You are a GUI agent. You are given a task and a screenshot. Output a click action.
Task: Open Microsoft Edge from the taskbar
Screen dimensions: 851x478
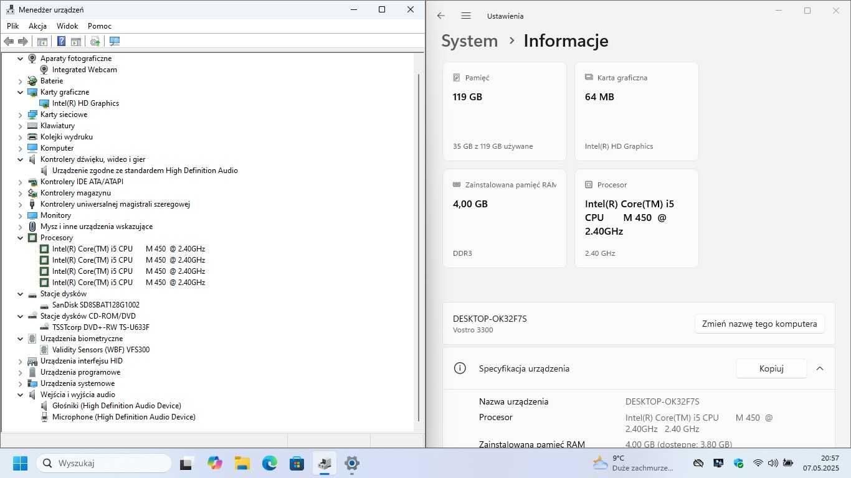point(270,463)
